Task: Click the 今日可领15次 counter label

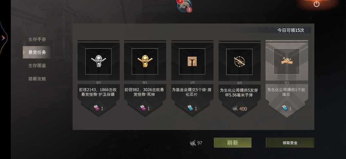Action: pyautogui.click(x=291, y=30)
